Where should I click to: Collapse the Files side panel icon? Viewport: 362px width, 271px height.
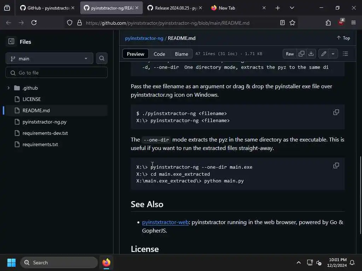pyautogui.click(x=11, y=42)
